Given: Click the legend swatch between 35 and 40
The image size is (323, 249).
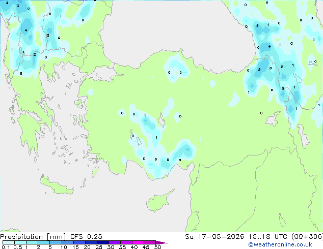Looking at the screenshot, I should [126, 242].
